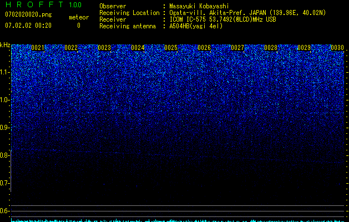The width and height of the screenshot is (349, 222).
Task: Click the 'meteor' label
Action: click(79, 17)
